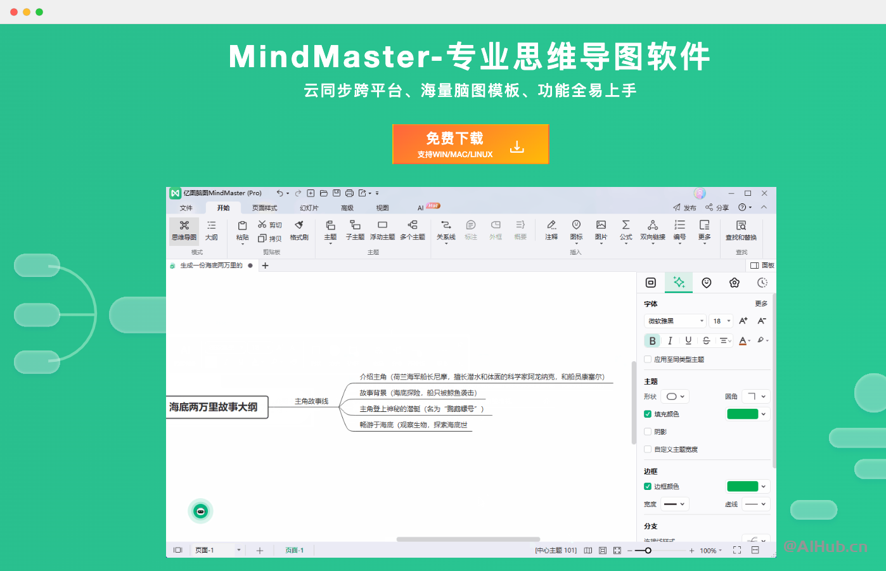The image size is (886, 571).
Task: Add a new document tab with plus
Action: tap(266, 266)
